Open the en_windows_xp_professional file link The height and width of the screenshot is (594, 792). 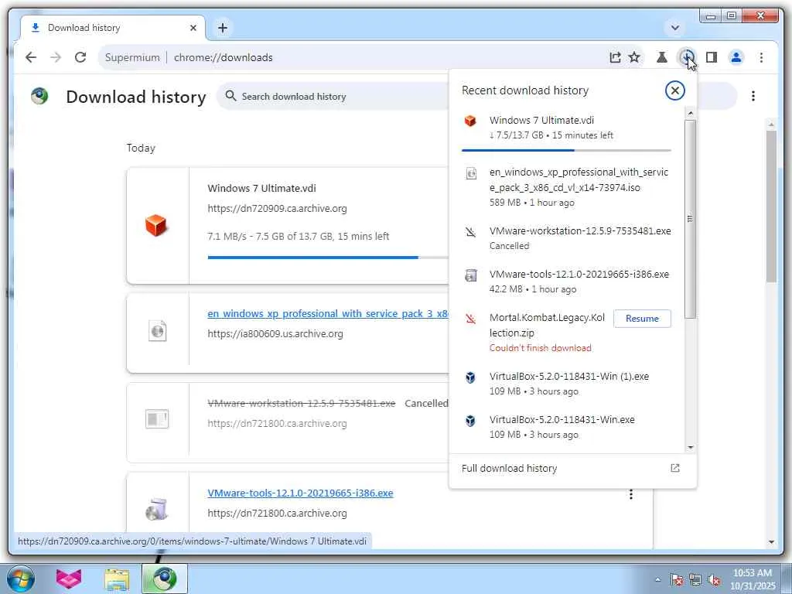(x=328, y=314)
